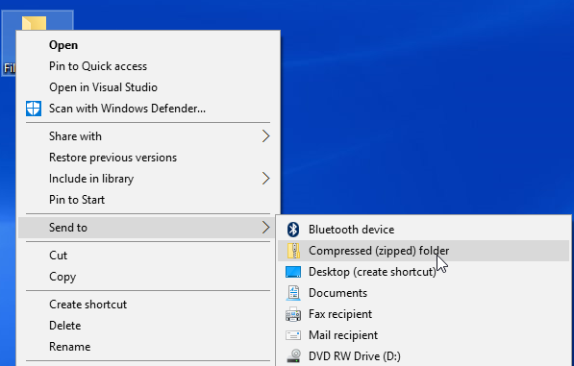This screenshot has width=574, height=366.
Task: Select the Send to menu entry
Action: [x=146, y=228]
